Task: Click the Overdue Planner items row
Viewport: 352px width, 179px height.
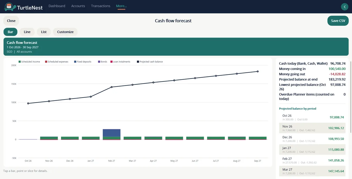Action: (x=312, y=97)
